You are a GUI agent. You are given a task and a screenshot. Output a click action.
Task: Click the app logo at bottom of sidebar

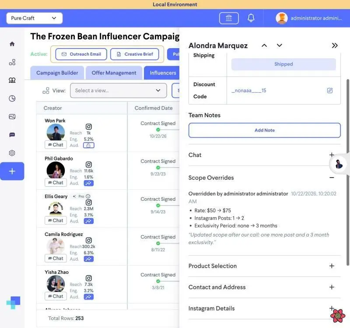(14, 303)
